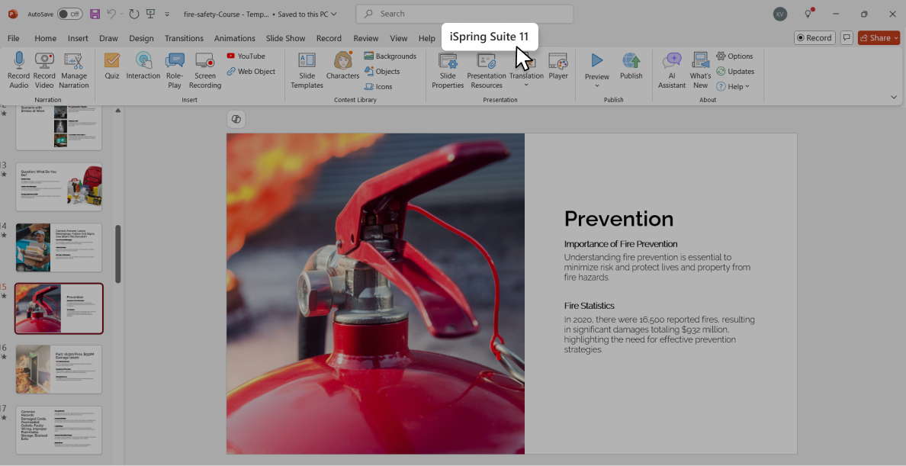Select the slide 16 thumbnail

59,369
